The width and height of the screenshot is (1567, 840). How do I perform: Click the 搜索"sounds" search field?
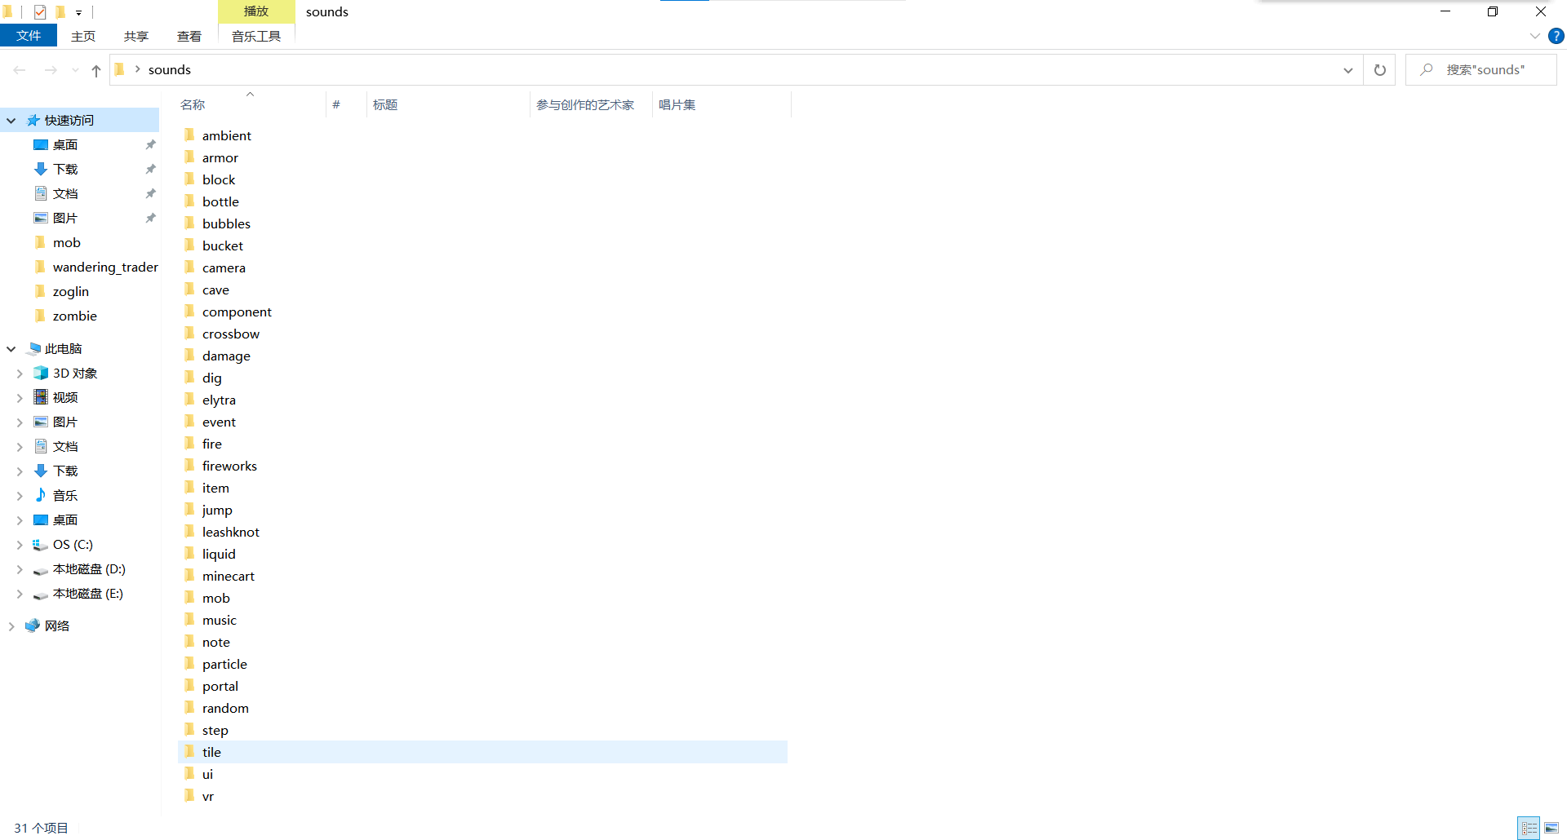[x=1481, y=70]
